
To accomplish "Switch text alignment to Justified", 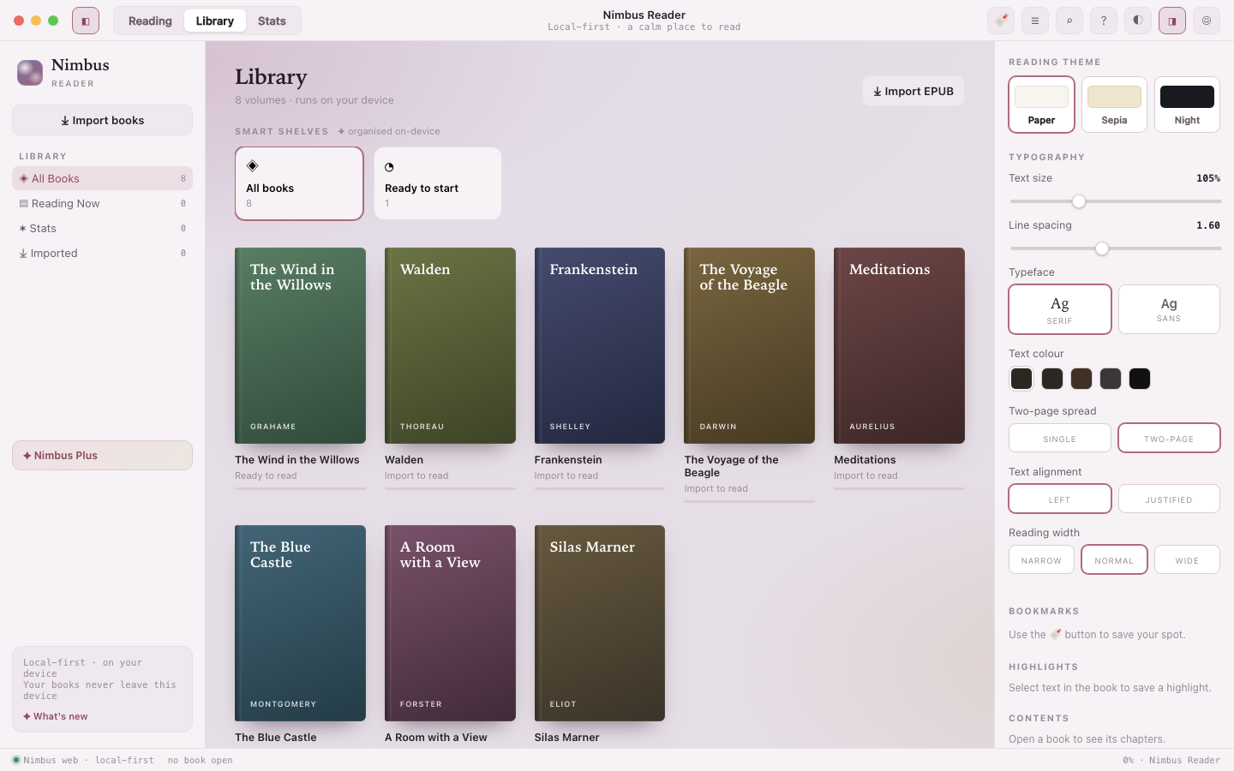I will (1169, 499).
